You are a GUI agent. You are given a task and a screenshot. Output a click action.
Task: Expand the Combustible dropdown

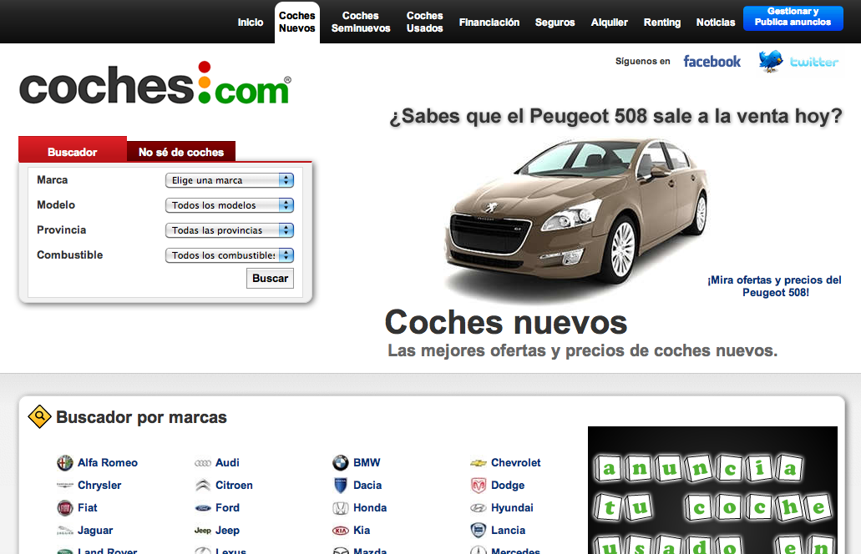pos(229,255)
